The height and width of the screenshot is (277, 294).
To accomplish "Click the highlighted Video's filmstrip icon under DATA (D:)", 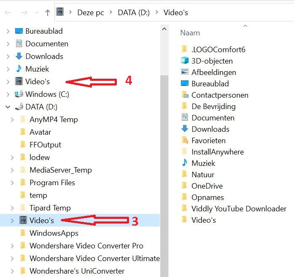I will pyautogui.click(x=23, y=220).
